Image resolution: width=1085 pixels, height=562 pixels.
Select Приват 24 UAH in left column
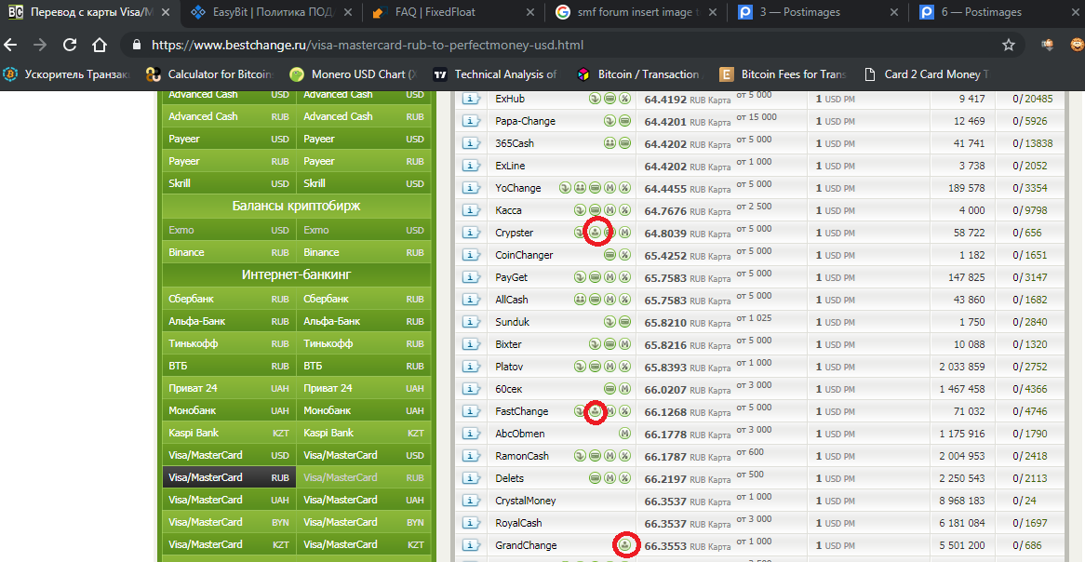229,388
